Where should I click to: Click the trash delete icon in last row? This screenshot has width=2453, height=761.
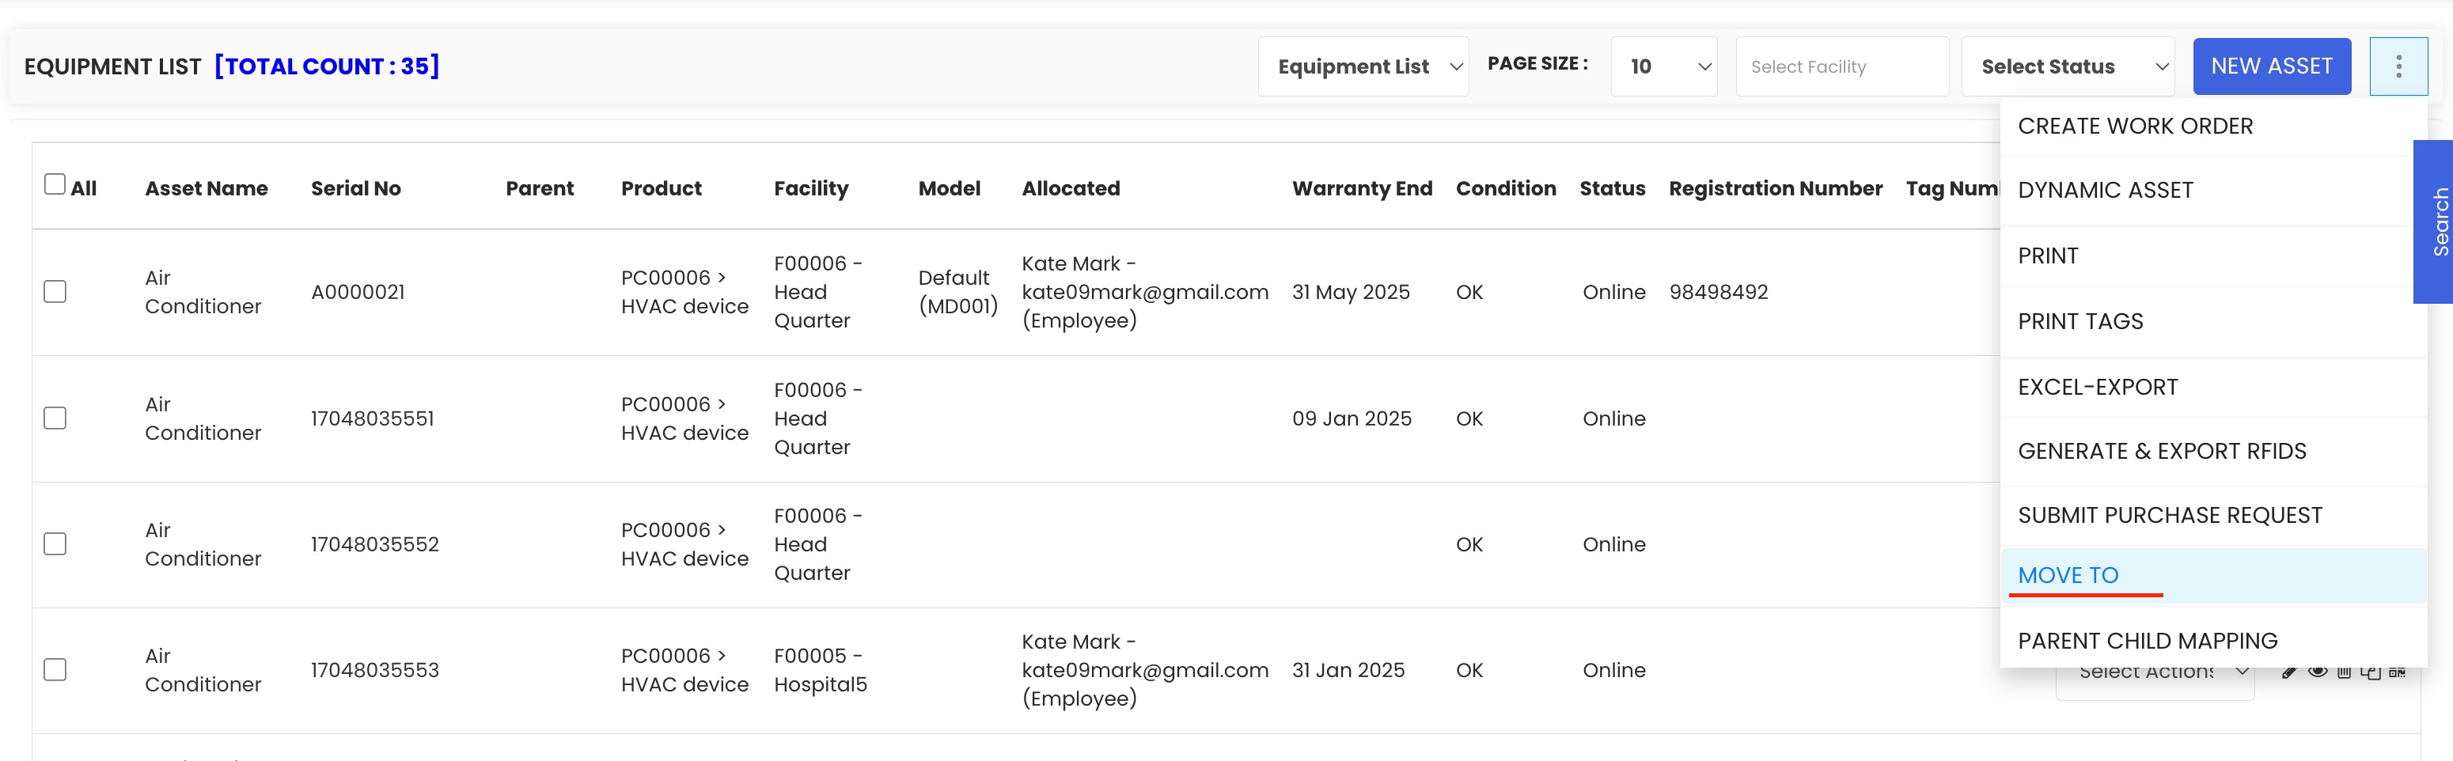point(2345,672)
